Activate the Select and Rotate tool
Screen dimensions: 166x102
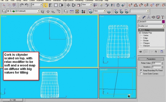point(74,5)
